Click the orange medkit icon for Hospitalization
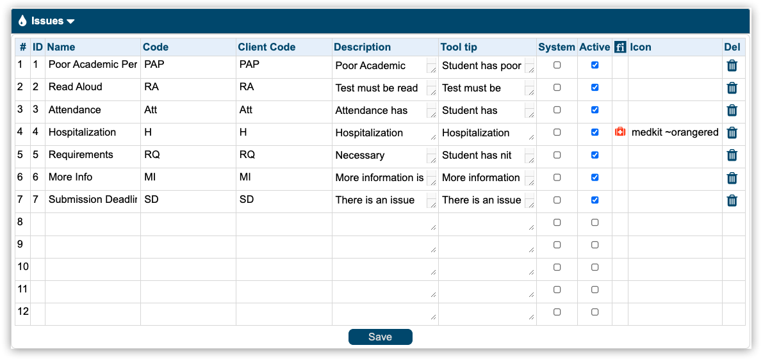The height and width of the screenshot is (359, 763). point(619,132)
